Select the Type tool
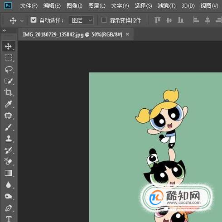222x222 pixels. (x=9, y=219)
